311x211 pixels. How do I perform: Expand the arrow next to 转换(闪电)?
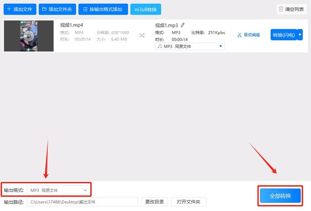[300, 35]
